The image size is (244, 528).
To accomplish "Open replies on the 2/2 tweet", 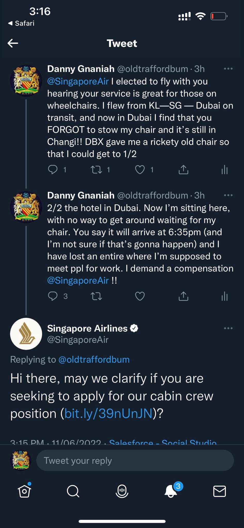I will pos(53,296).
